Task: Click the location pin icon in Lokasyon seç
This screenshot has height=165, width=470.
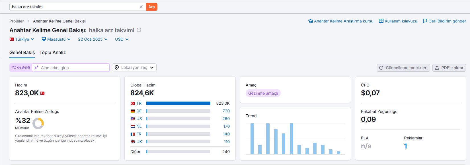Action: coord(117,67)
